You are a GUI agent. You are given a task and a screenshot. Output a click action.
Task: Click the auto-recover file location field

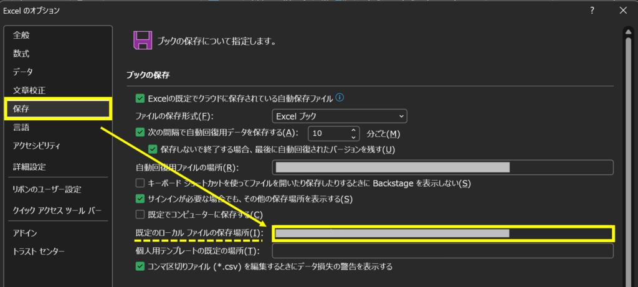(x=442, y=167)
